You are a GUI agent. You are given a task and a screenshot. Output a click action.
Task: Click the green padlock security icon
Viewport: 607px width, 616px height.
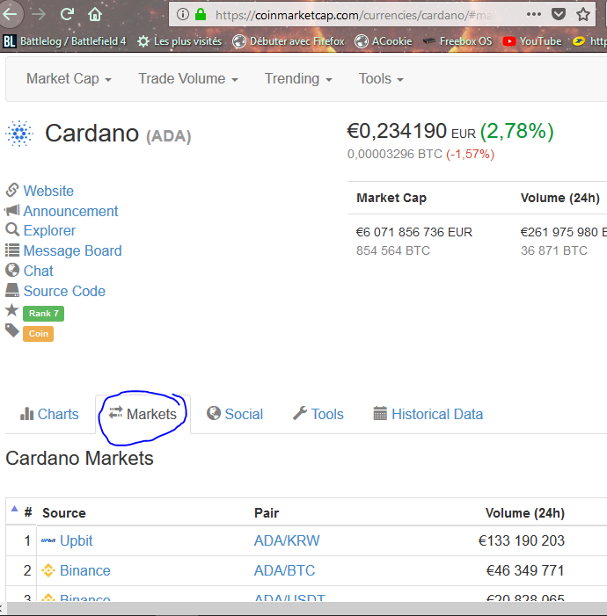point(201,15)
